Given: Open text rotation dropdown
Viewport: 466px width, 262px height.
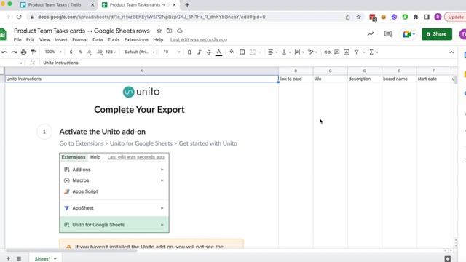Looking at the screenshot, I should [312, 52].
